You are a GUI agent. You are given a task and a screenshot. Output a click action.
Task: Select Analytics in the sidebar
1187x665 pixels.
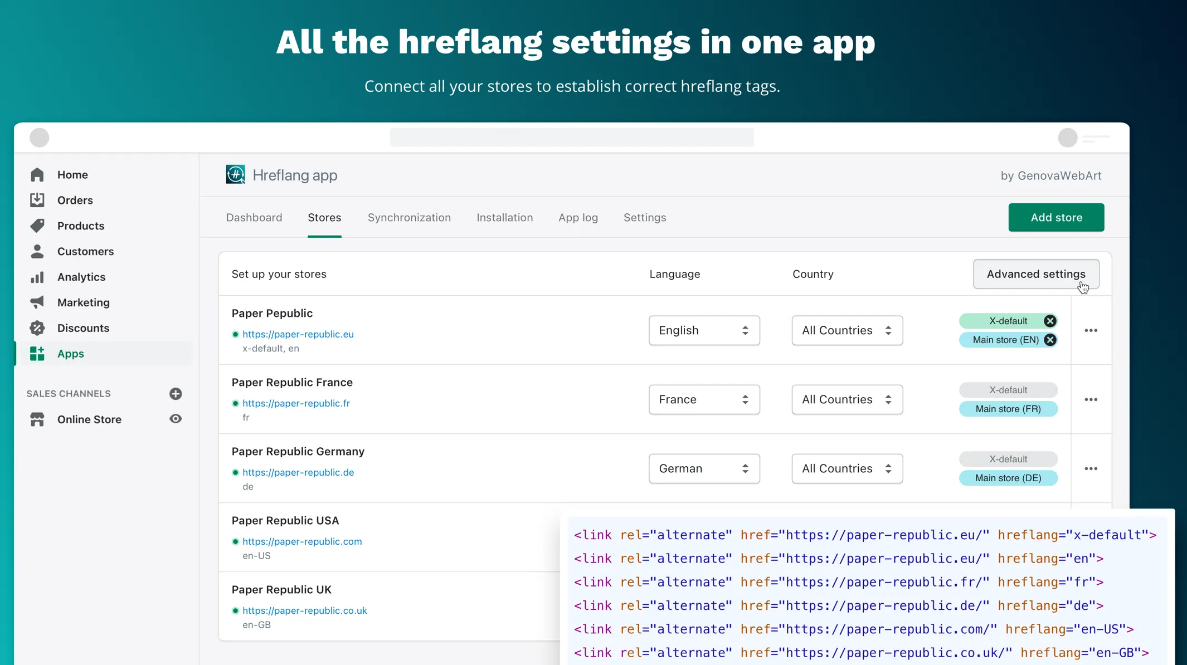[x=81, y=277]
